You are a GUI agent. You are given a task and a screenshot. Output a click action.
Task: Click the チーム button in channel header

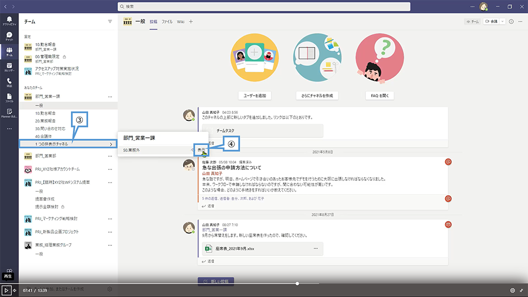pyautogui.click(x=473, y=22)
